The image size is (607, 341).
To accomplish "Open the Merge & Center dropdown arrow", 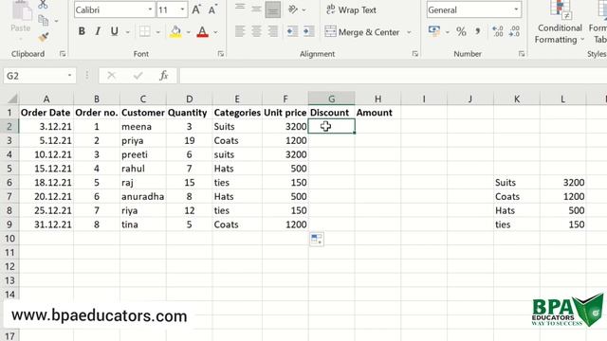I will click(409, 32).
